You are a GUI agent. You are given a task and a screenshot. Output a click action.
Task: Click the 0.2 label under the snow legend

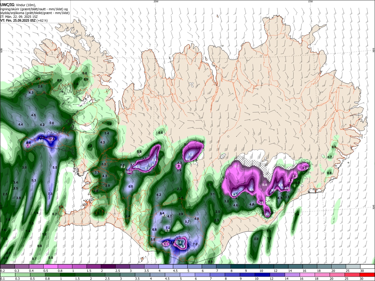coord(3,271)
